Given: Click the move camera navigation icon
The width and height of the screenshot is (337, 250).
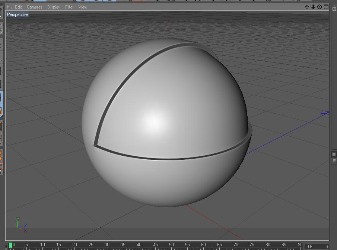Looking at the screenshot, I should pyautogui.click(x=307, y=7).
